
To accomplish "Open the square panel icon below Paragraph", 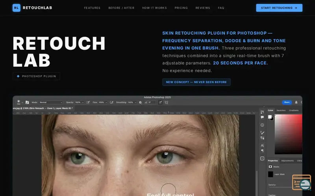I will tap(262, 159).
